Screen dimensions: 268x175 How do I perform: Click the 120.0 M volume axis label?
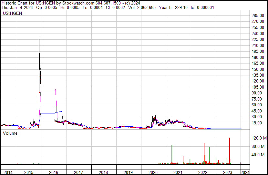click(259, 138)
